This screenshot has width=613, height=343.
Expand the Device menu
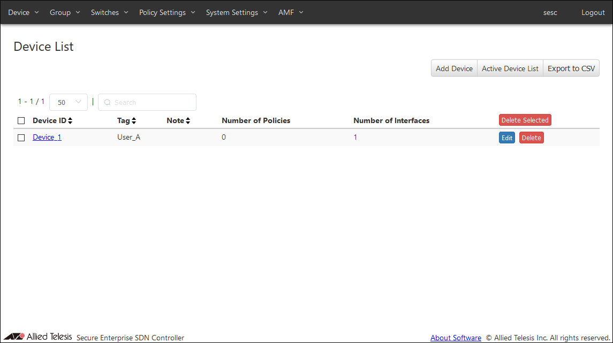[24, 12]
